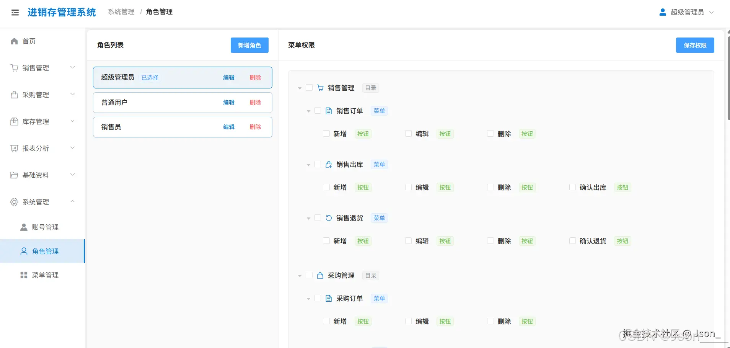Click the home icon beside 首页
Image resolution: width=730 pixels, height=348 pixels.
(15, 41)
